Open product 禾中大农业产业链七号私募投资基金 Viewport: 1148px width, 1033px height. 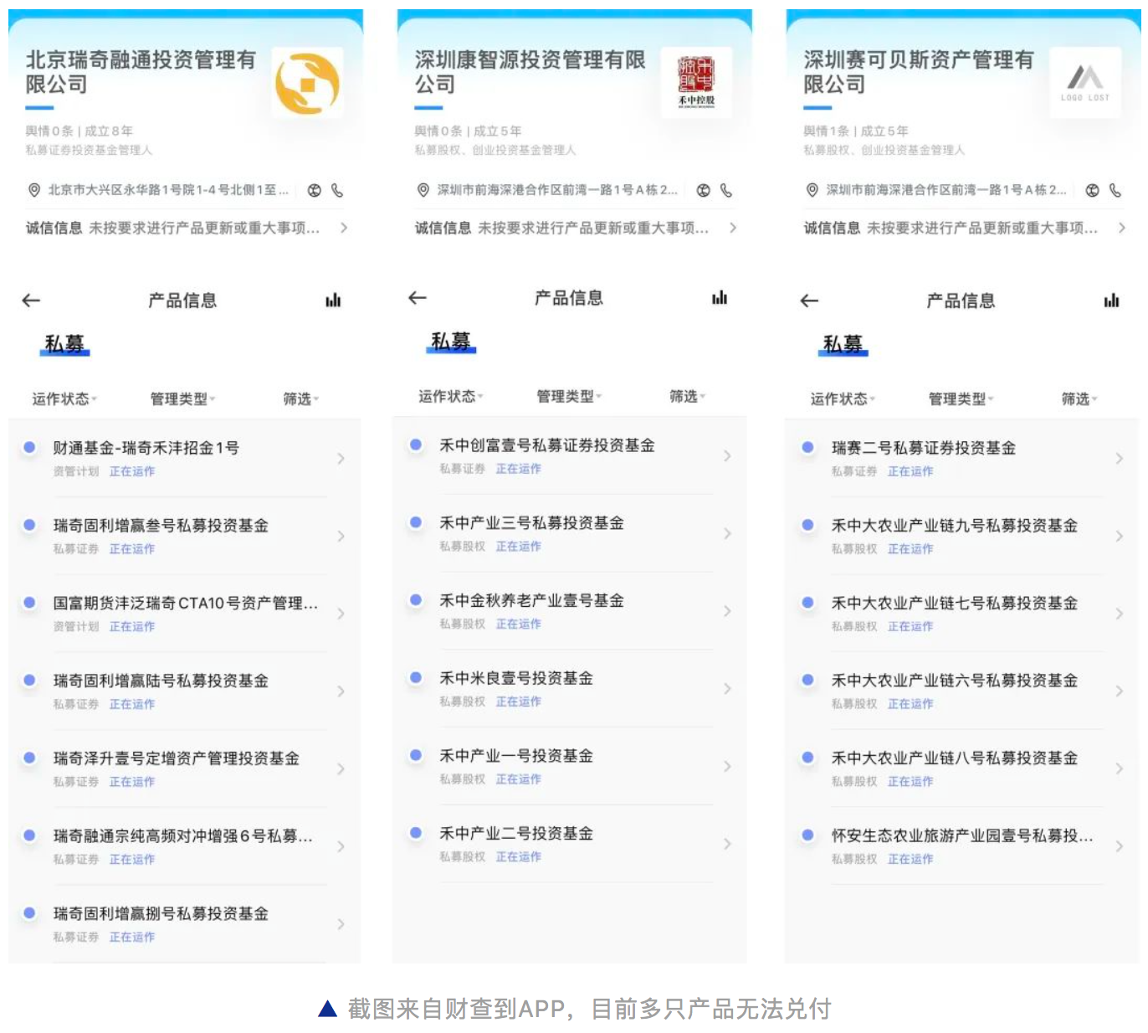click(962, 614)
